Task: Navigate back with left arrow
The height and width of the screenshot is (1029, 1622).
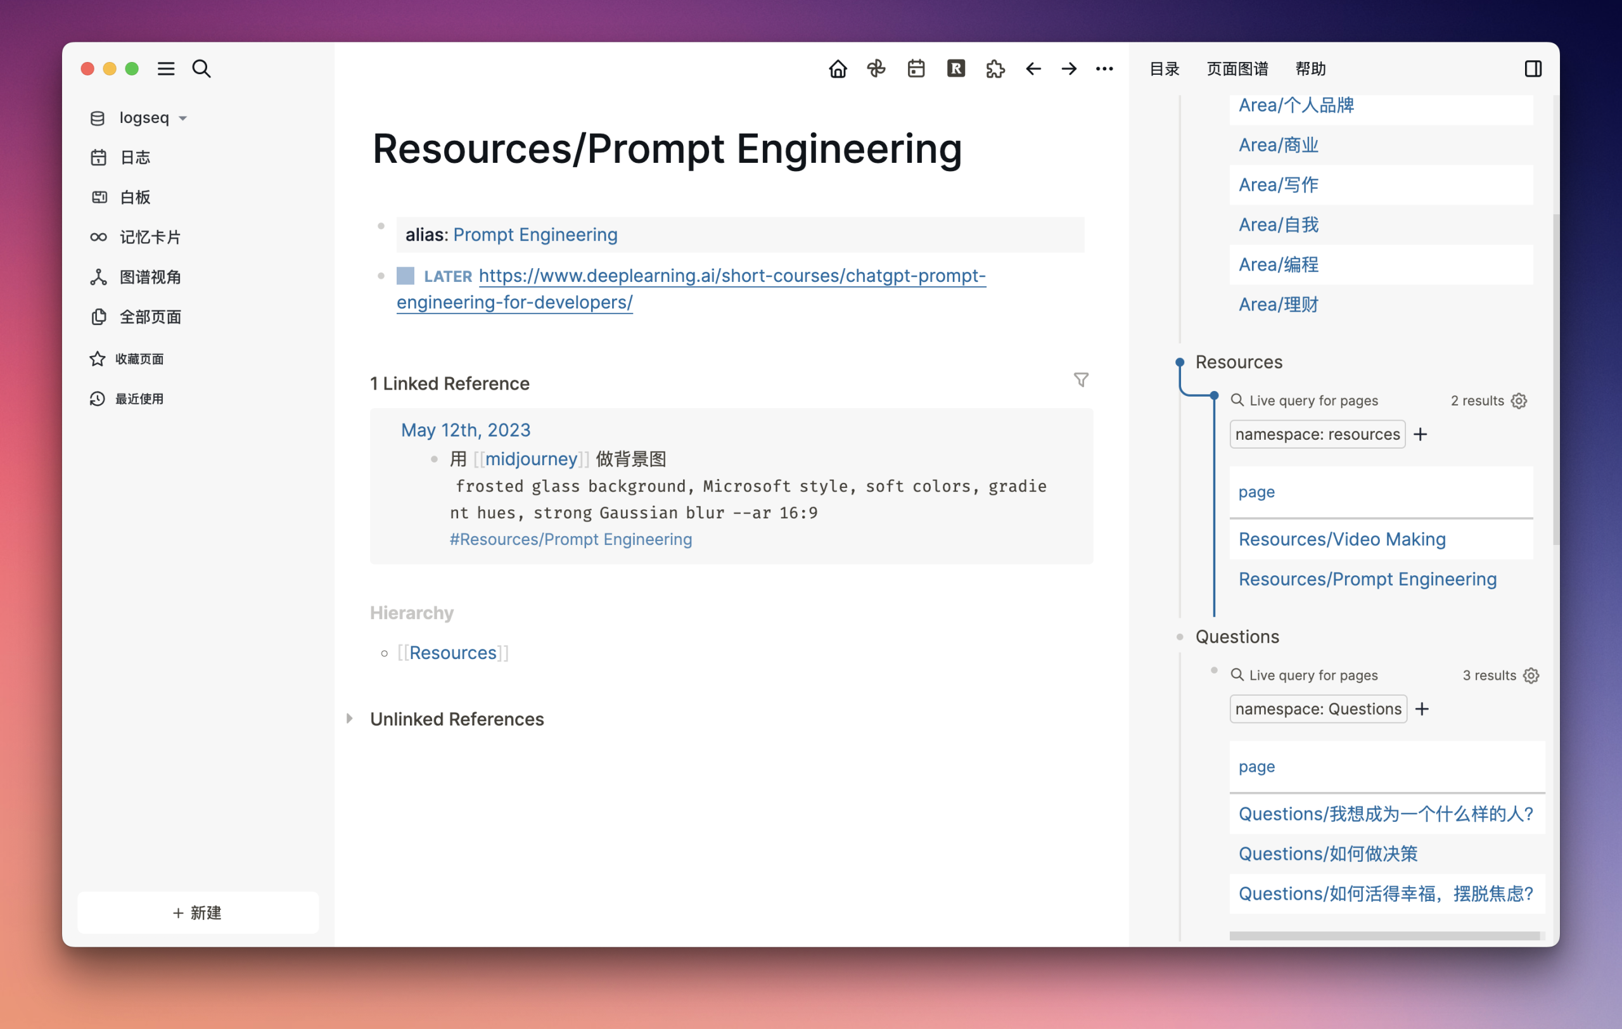Action: (x=1033, y=68)
